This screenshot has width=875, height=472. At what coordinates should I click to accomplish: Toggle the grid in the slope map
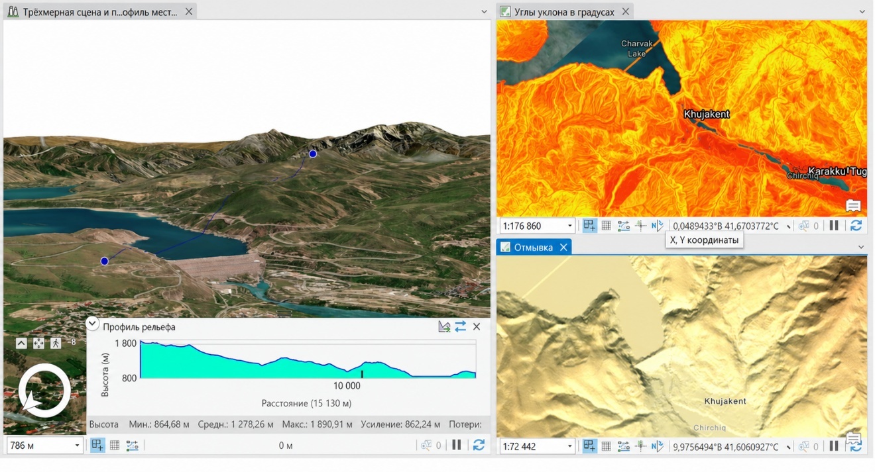click(606, 226)
